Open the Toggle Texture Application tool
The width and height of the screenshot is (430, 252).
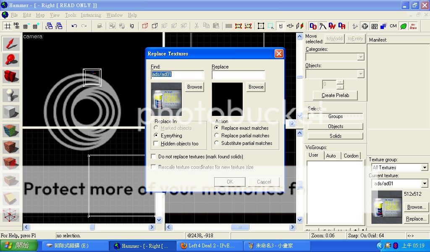click(x=11, y=131)
